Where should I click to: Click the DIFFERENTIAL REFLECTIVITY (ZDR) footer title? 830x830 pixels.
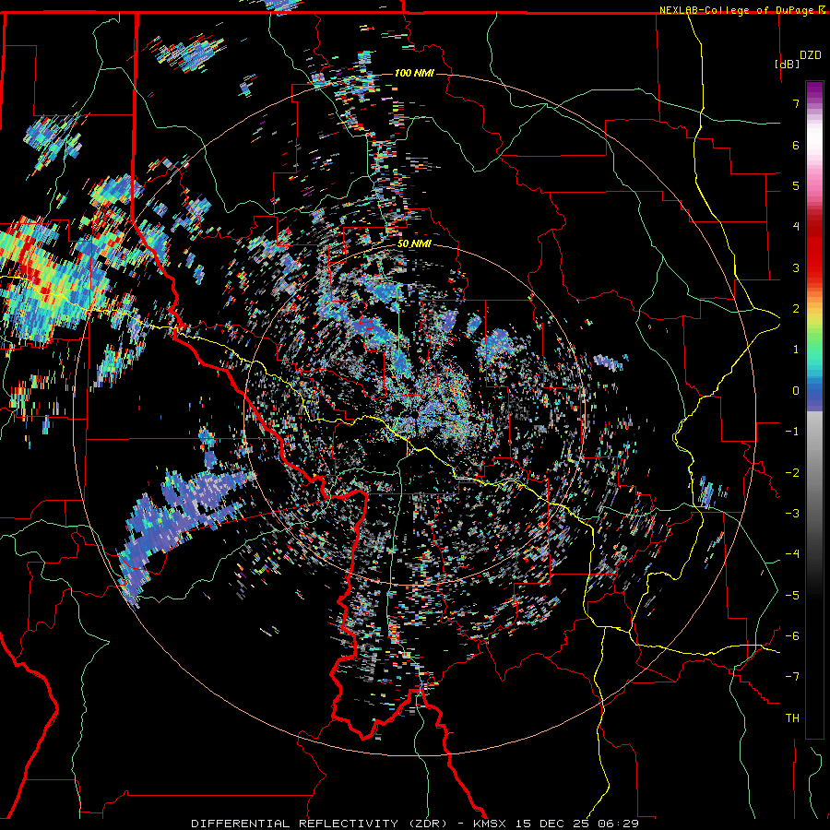321,824
